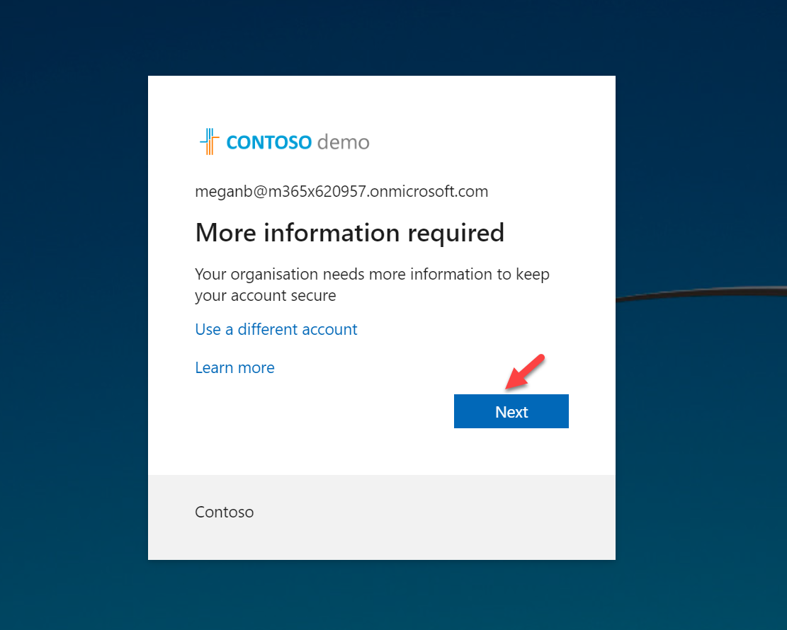Click the Contoso cross-shaped logo icon

pyautogui.click(x=209, y=142)
